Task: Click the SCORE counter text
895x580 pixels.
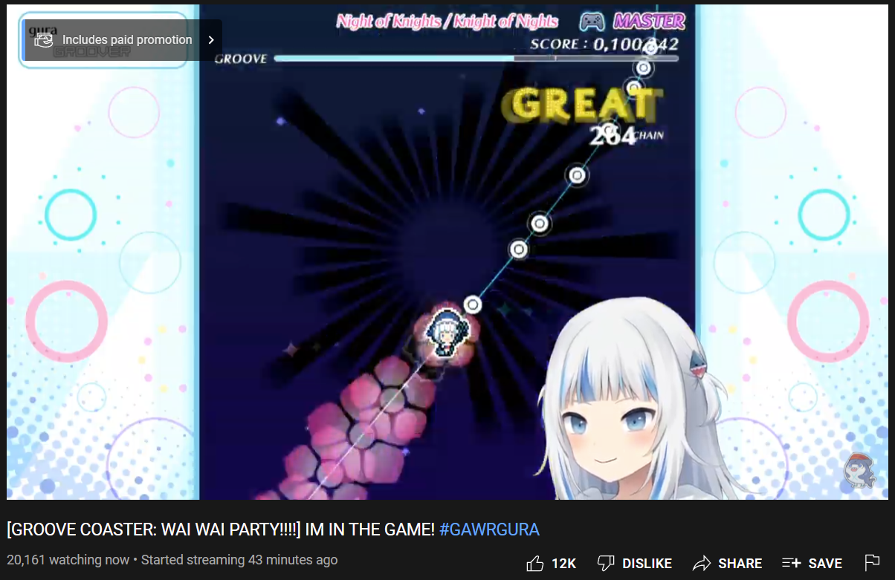Action: coord(604,44)
